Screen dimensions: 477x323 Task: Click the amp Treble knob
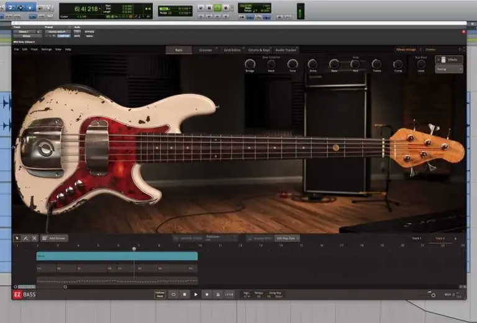pos(376,64)
